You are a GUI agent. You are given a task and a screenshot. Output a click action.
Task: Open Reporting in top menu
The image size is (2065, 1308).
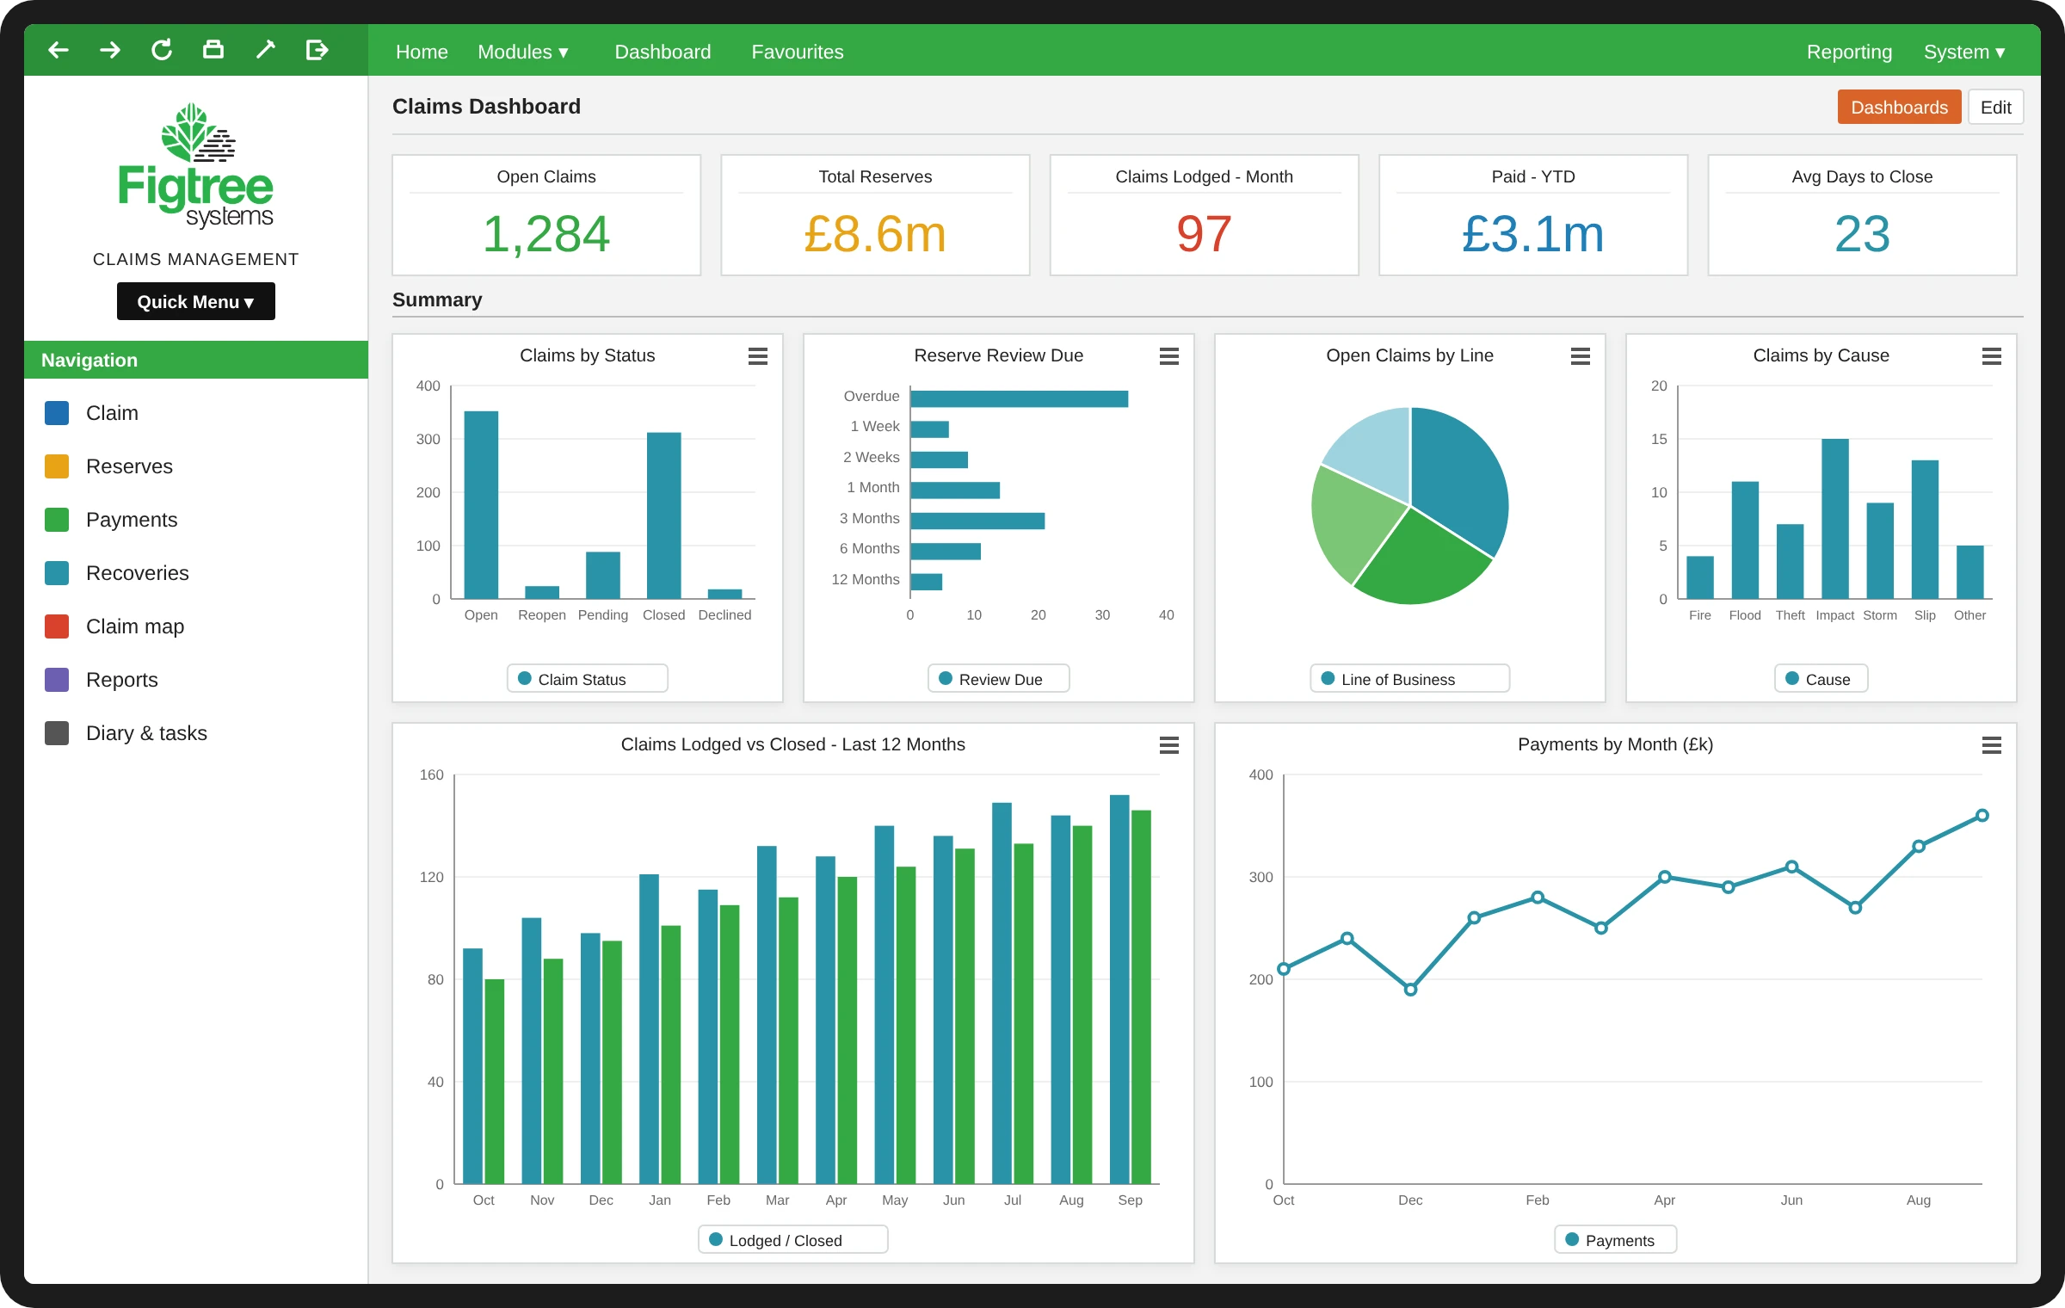pyautogui.click(x=1850, y=52)
